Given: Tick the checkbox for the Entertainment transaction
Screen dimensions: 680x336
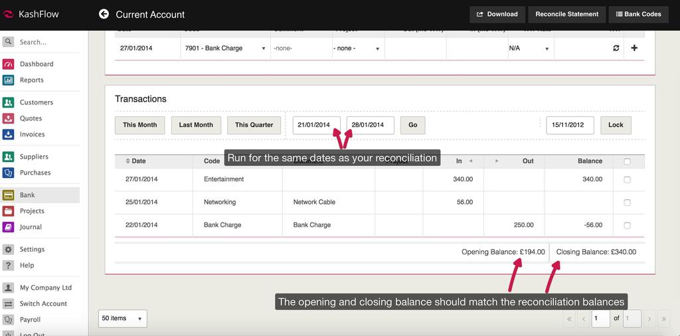Looking at the screenshot, I should tap(627, 180).
